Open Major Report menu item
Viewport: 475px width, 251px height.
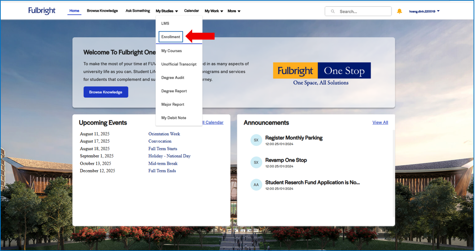click(x=173, y=105)
